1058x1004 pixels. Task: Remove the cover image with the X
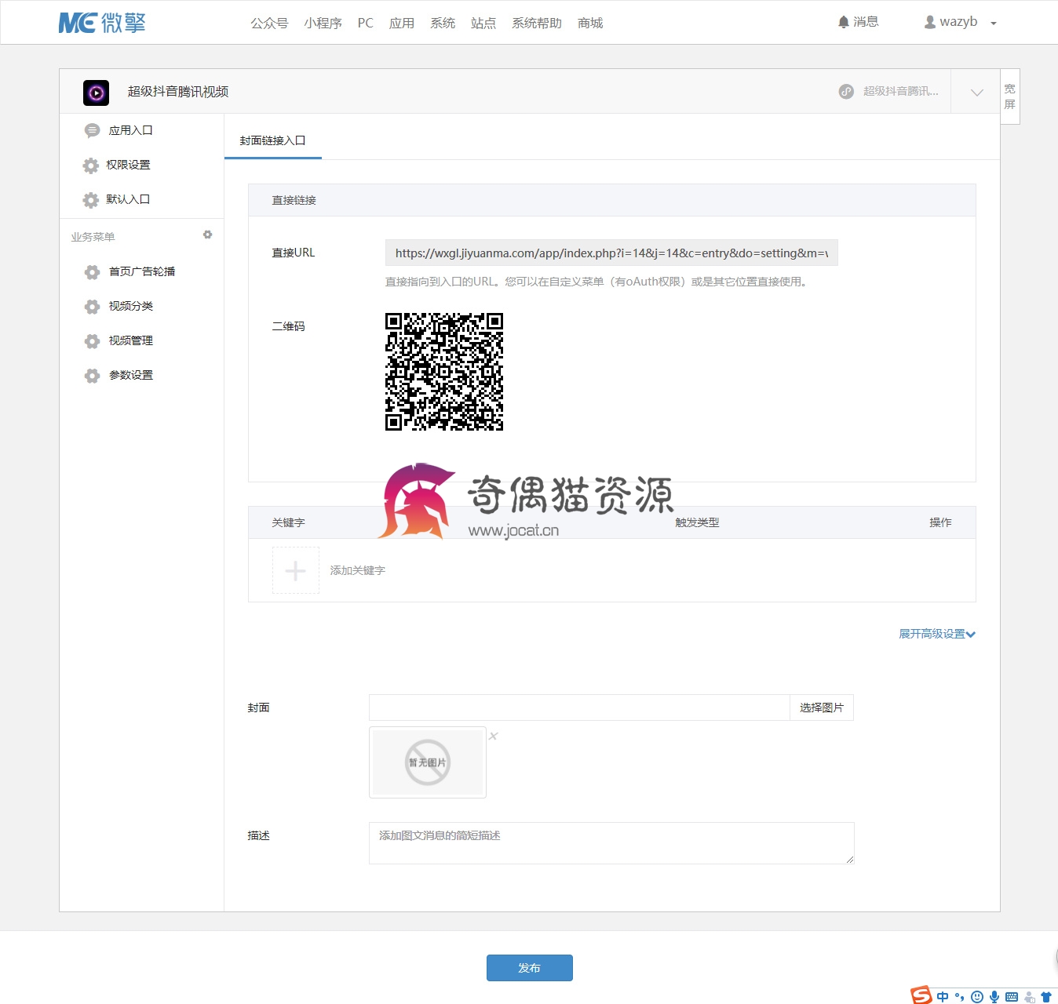[493, 736]
